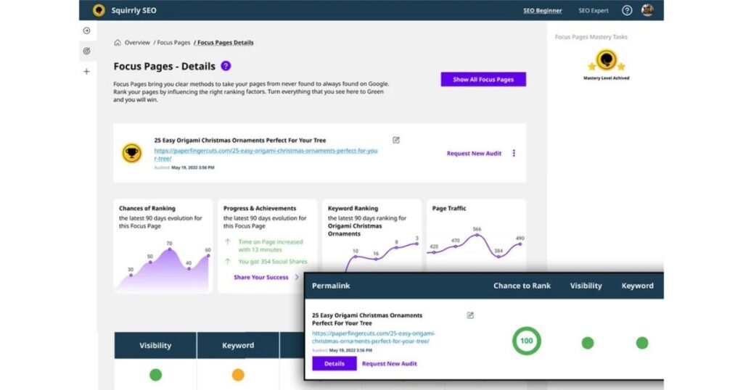
Task: Click the chevron after Share Your Success
Action: pos(297,278)
